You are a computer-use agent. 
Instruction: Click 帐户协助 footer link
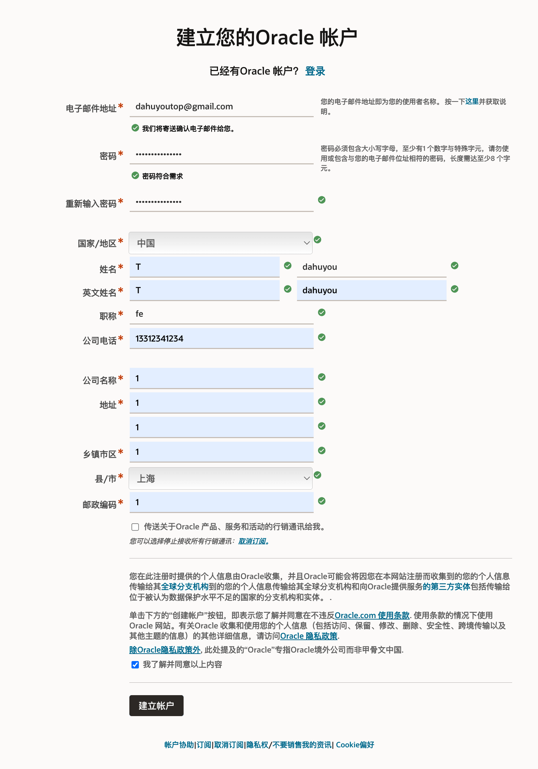pos(179,745)
